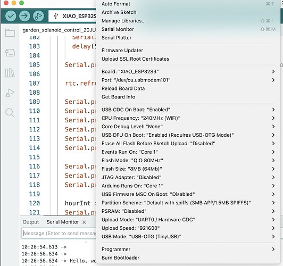This screenshot has width=283, height=266.
Task: Expand Flash Mode "QIO 80MHz" submenu
Action: tap(188, 161)
